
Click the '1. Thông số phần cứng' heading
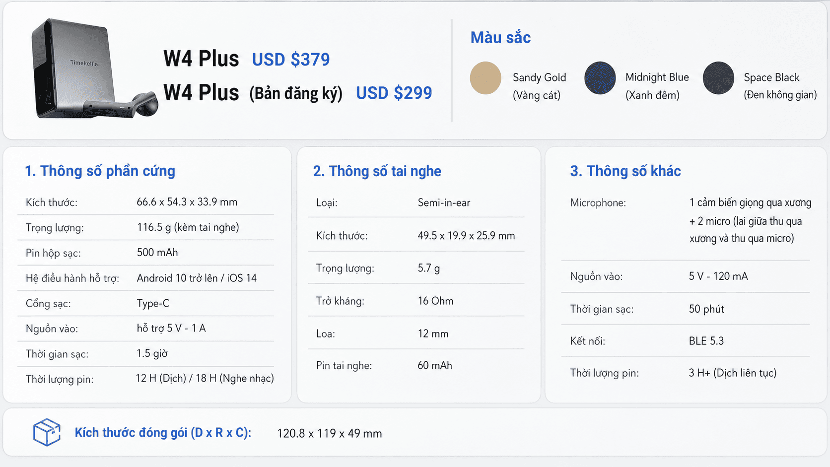[x=100, y=171]
